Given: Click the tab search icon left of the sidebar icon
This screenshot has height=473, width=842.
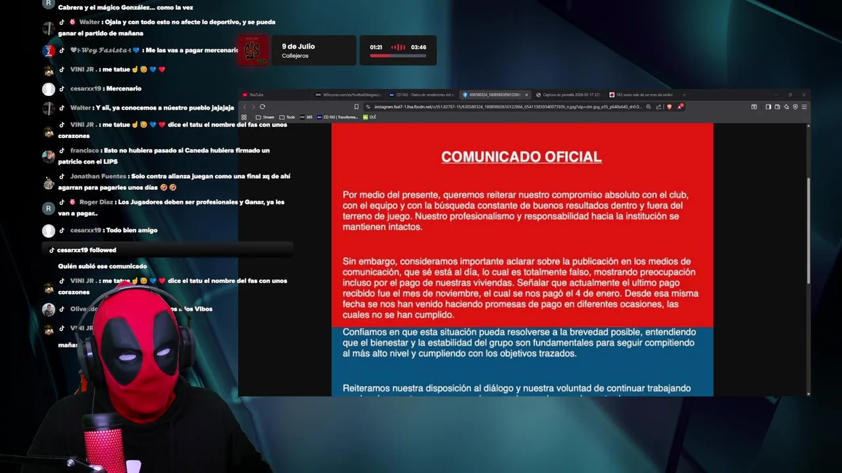Looking at the screenshot, I should coord(754,106).
